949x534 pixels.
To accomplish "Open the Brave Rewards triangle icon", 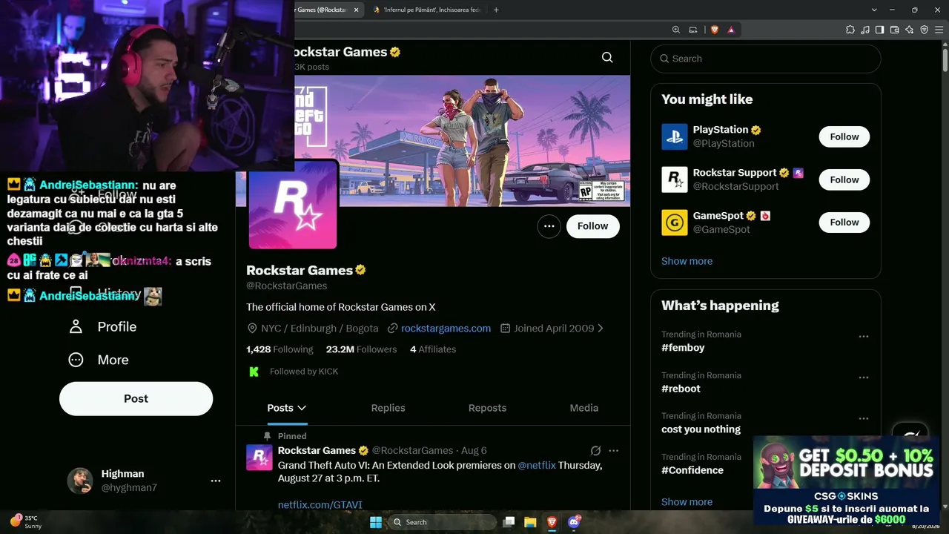I will point(731,30).
